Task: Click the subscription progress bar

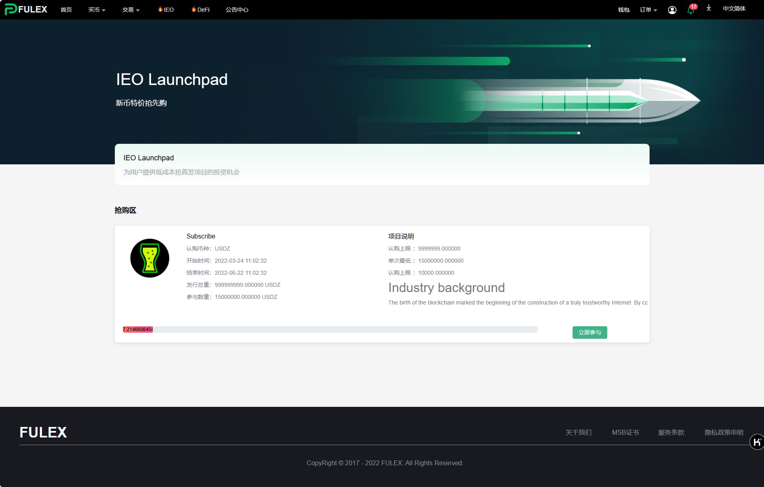Action: 330,330
